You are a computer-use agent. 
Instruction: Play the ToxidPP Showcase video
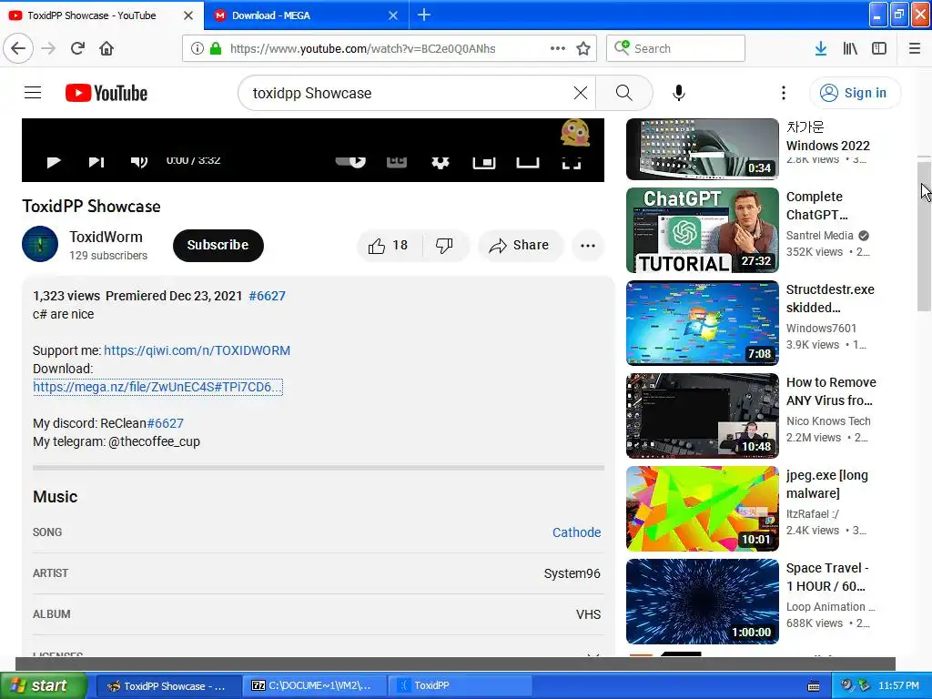click(x=54, y=161)
